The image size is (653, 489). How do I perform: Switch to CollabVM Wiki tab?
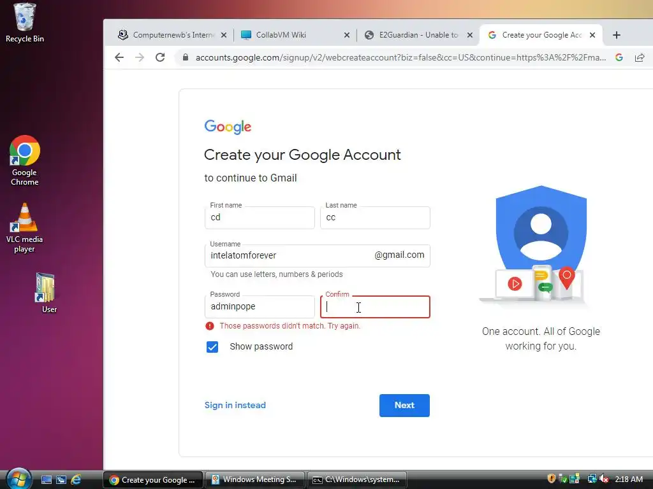(295, 35)
